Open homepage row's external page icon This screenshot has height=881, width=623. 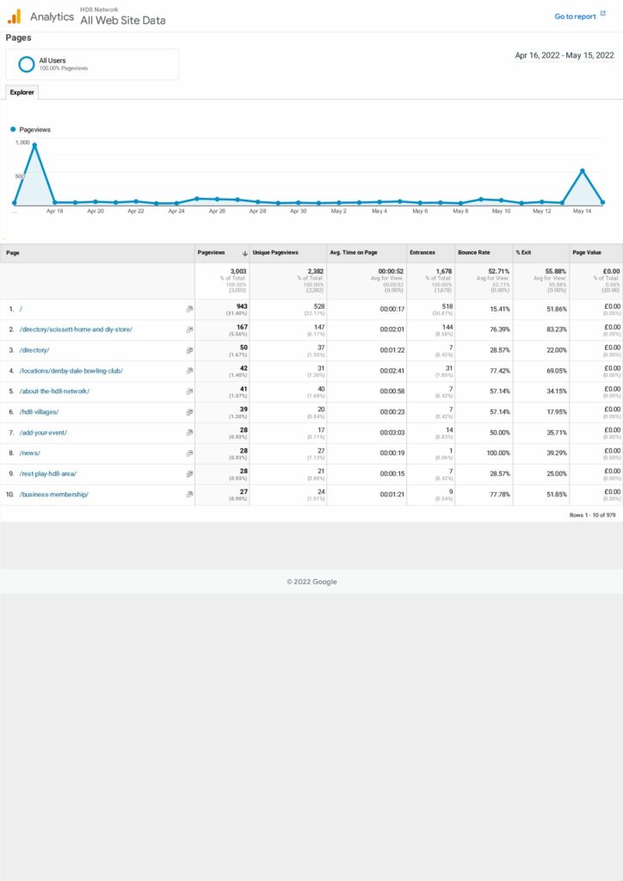pos(189,309)
